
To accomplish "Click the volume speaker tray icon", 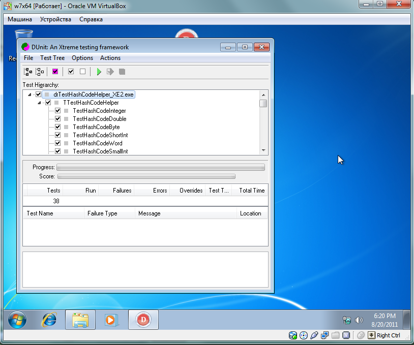I will point(359,320).
